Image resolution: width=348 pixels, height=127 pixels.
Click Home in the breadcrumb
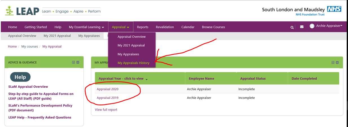[x=12, y=46]
